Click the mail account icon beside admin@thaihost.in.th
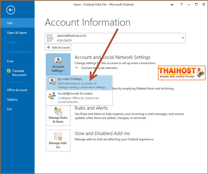This screenshot has width=208, height=174. click(50, 38)
